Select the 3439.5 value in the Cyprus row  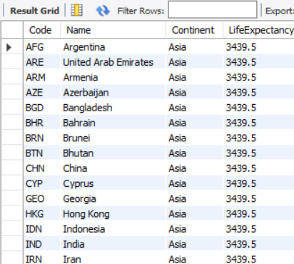258,183
